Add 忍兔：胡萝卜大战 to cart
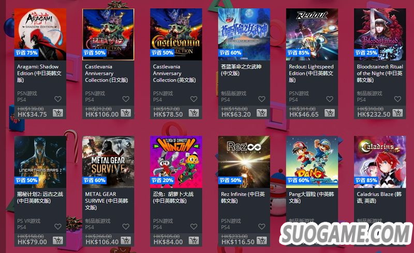The image size is (414, 253). coord(194,240)
